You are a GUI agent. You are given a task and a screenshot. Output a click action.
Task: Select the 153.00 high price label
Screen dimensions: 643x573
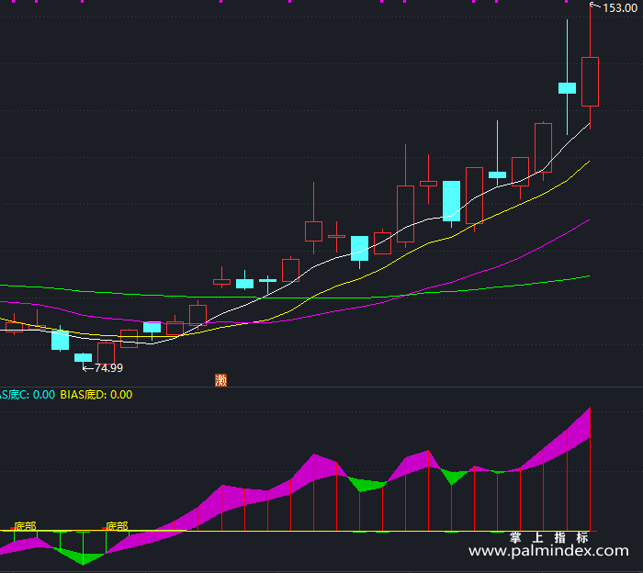pyautogui.click(x=620, y=8)
